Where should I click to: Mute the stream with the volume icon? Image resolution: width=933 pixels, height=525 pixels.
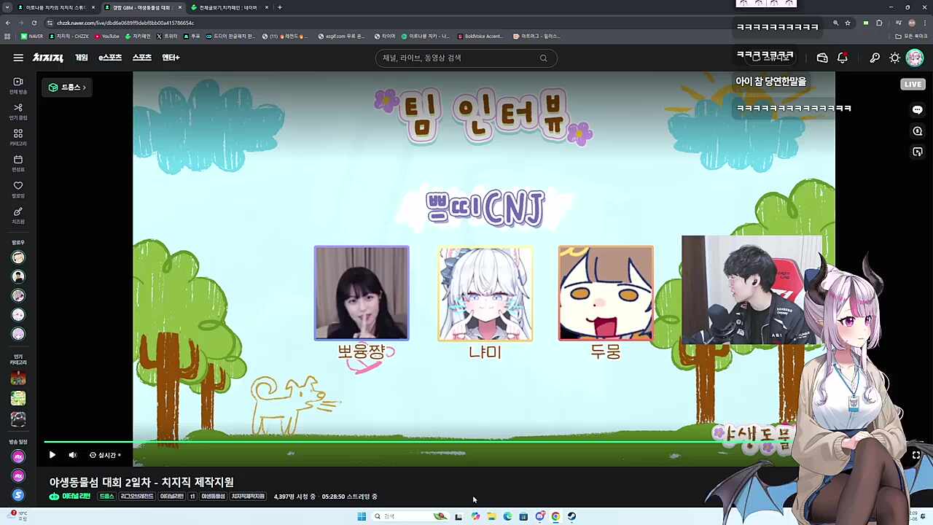72,455
